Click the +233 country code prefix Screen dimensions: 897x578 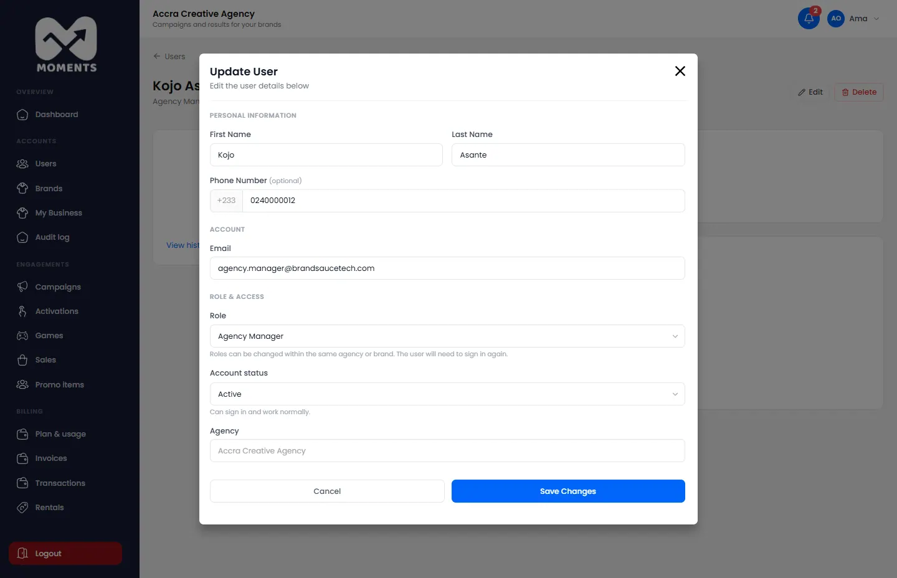click(x=227, y=201)
